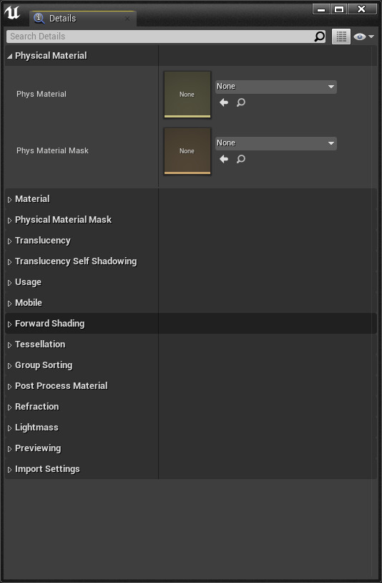Close the Details tab
This screenshot has width=382, height=583.
pos(127,18)
